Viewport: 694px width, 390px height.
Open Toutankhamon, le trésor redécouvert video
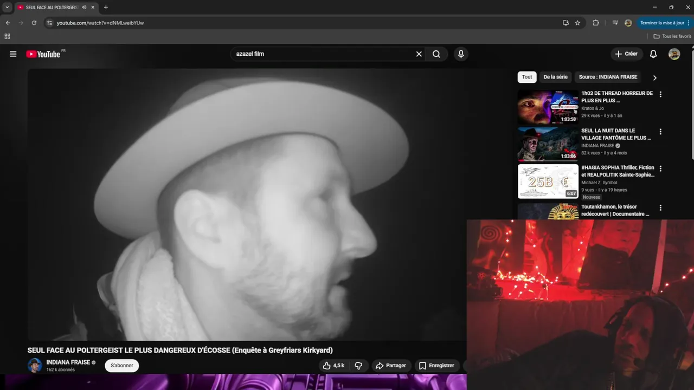click(615, 210)
